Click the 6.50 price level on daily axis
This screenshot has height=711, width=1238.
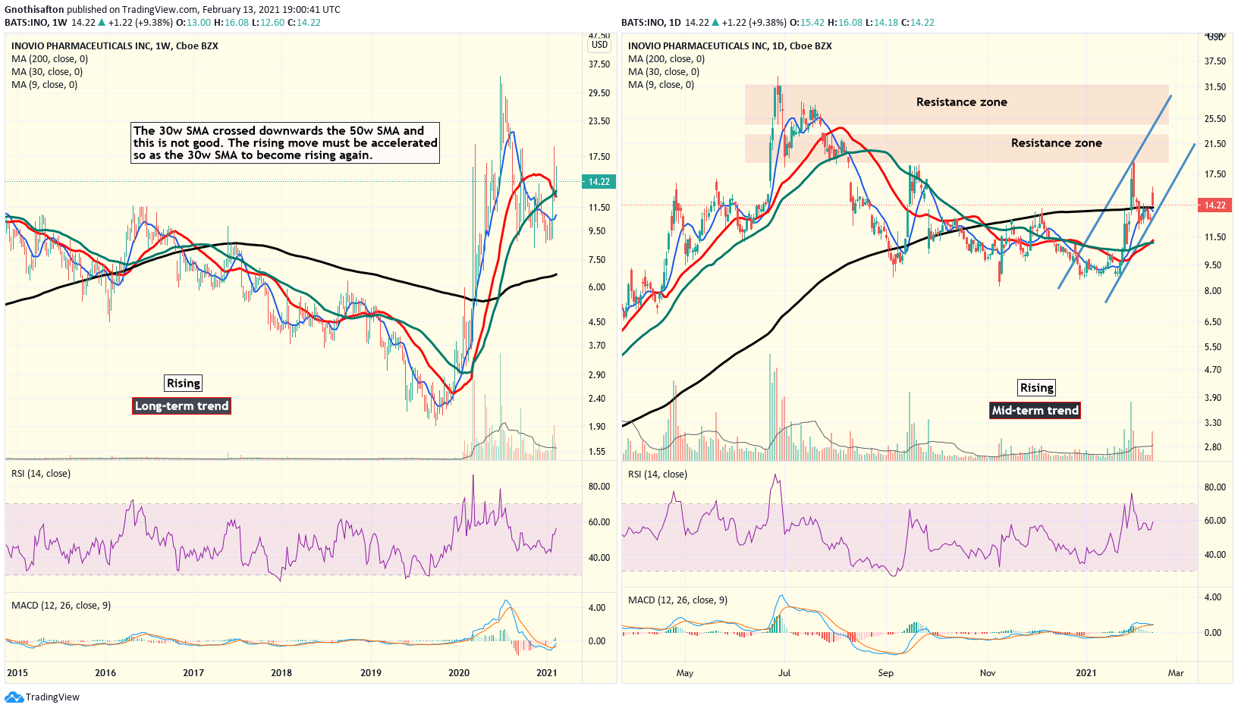(x=1213, y=322)
